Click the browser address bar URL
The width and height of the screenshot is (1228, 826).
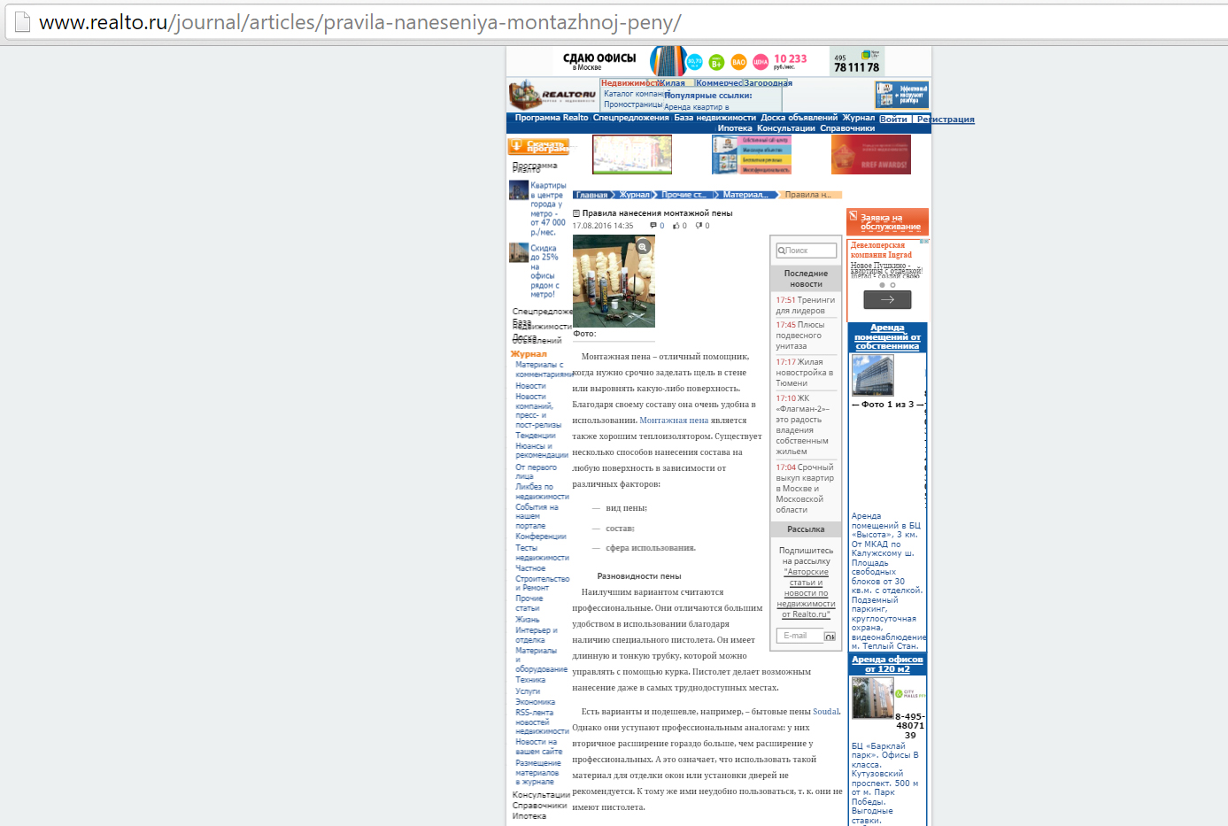click(x=360, y=22)
